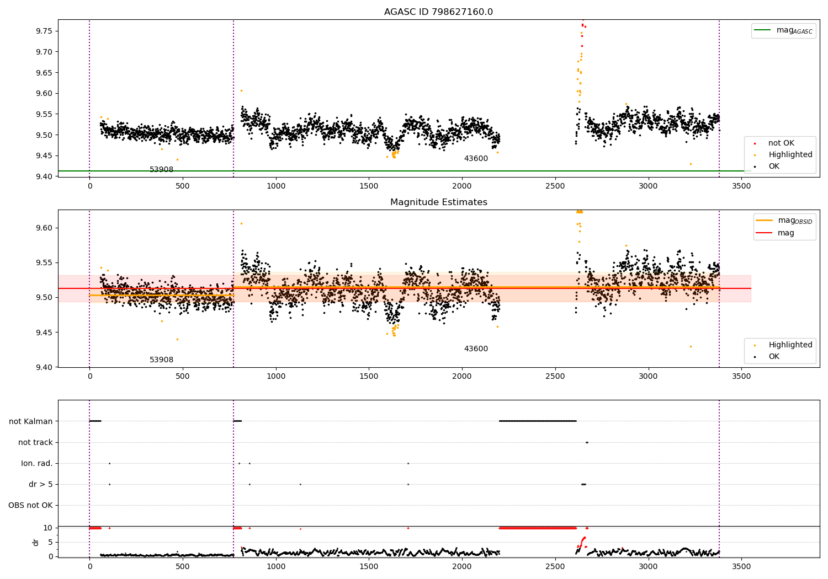
Task: Click the '53908' obsid label in middle plot
Action: click(x=161, y=360)
